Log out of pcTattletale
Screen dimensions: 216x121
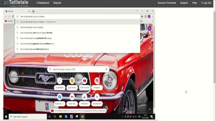[206, 3]
